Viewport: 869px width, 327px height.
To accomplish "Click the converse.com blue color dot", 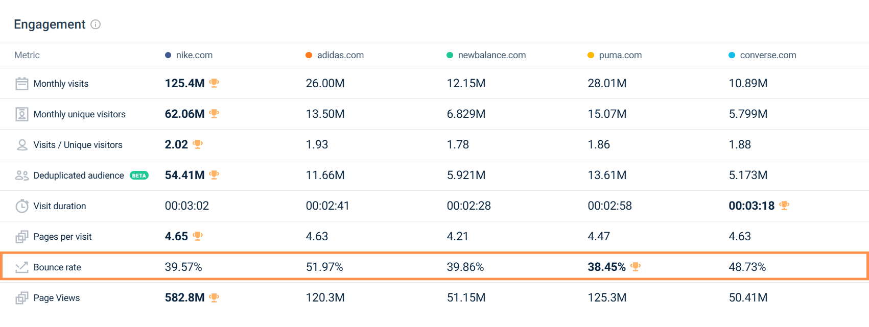I will click(x=732, y=55).
